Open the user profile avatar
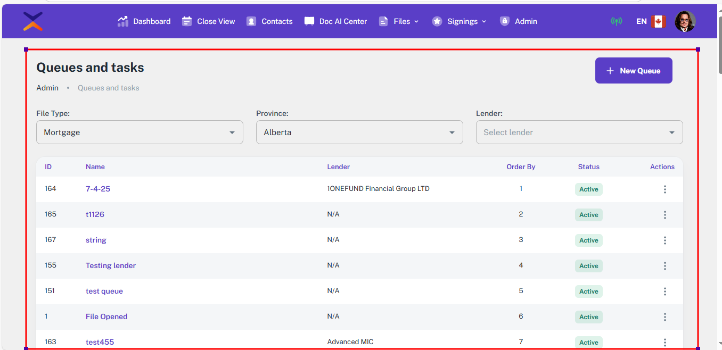The image size is (722, 350). tap(685, 21)
